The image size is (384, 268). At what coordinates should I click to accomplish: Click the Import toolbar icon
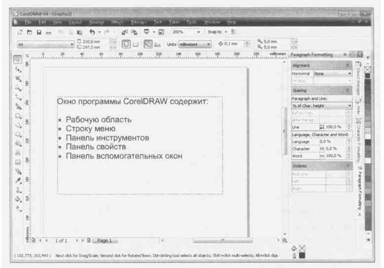click(x=125, y=32)
